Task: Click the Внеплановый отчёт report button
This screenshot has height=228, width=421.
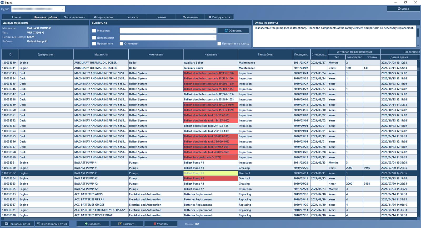Action: click(52, 224)
